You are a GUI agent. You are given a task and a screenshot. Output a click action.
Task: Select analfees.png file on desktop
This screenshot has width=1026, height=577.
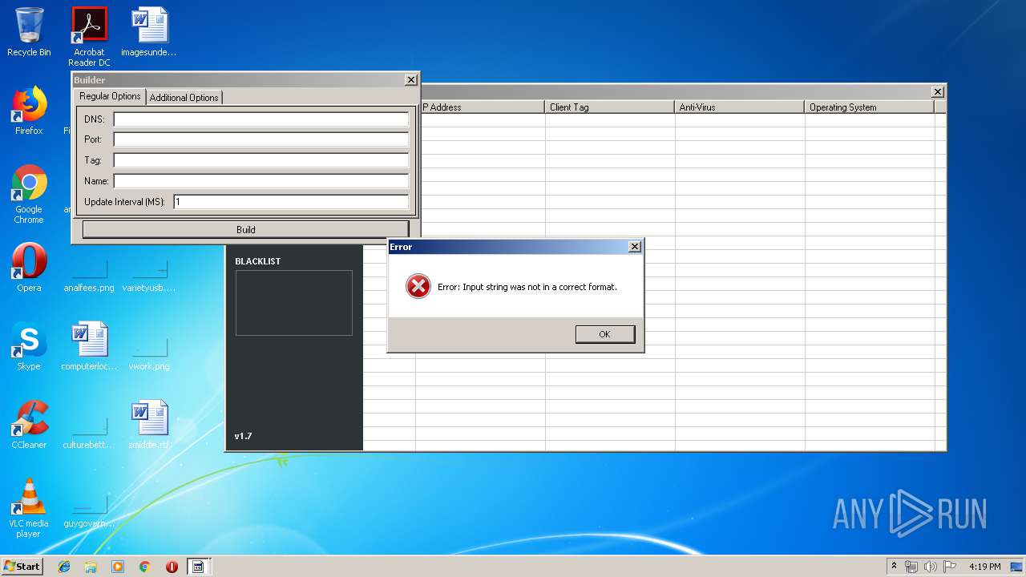point(89,275)
